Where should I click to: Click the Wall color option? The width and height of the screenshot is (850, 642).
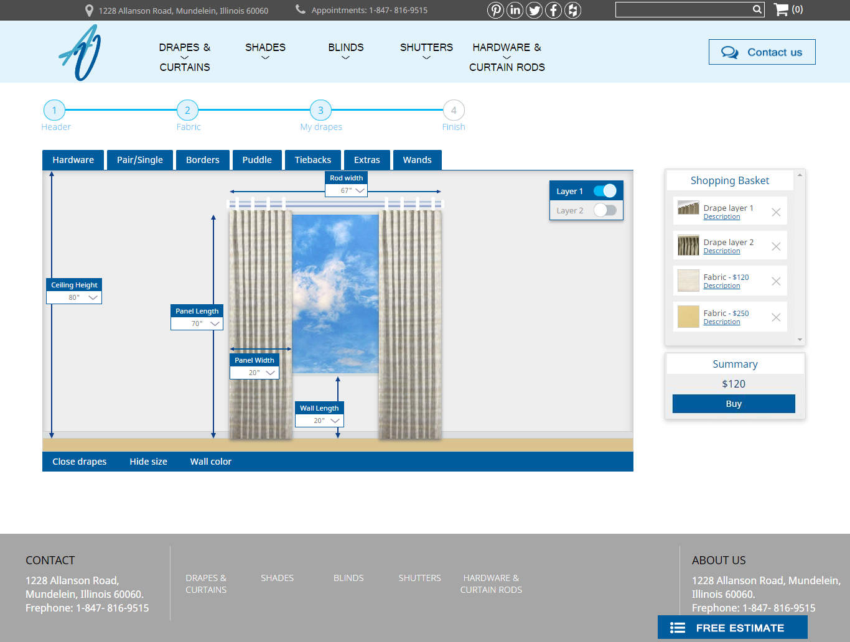pos(210,462)
